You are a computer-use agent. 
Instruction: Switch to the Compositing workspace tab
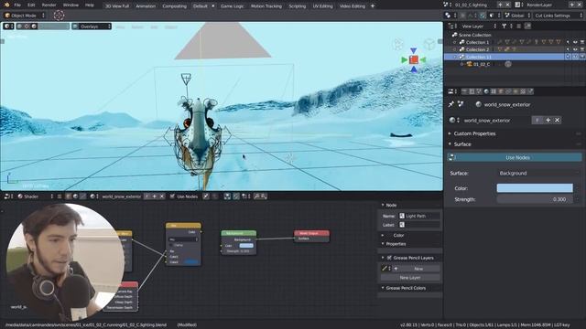point(174,6)
